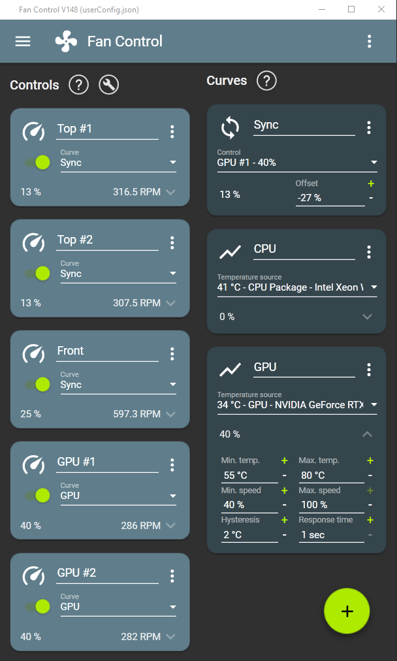
Task: Toggle the Top #1 control switch off
Action: click(37, 162)
